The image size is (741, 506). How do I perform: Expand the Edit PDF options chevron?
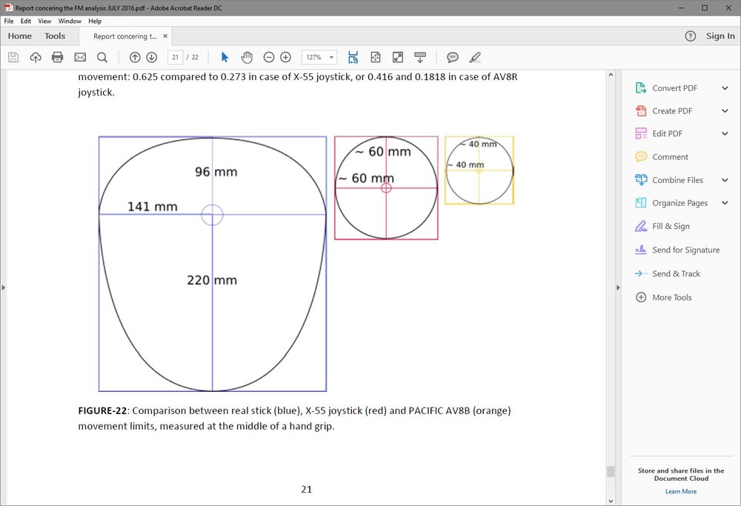click(725, 133)
